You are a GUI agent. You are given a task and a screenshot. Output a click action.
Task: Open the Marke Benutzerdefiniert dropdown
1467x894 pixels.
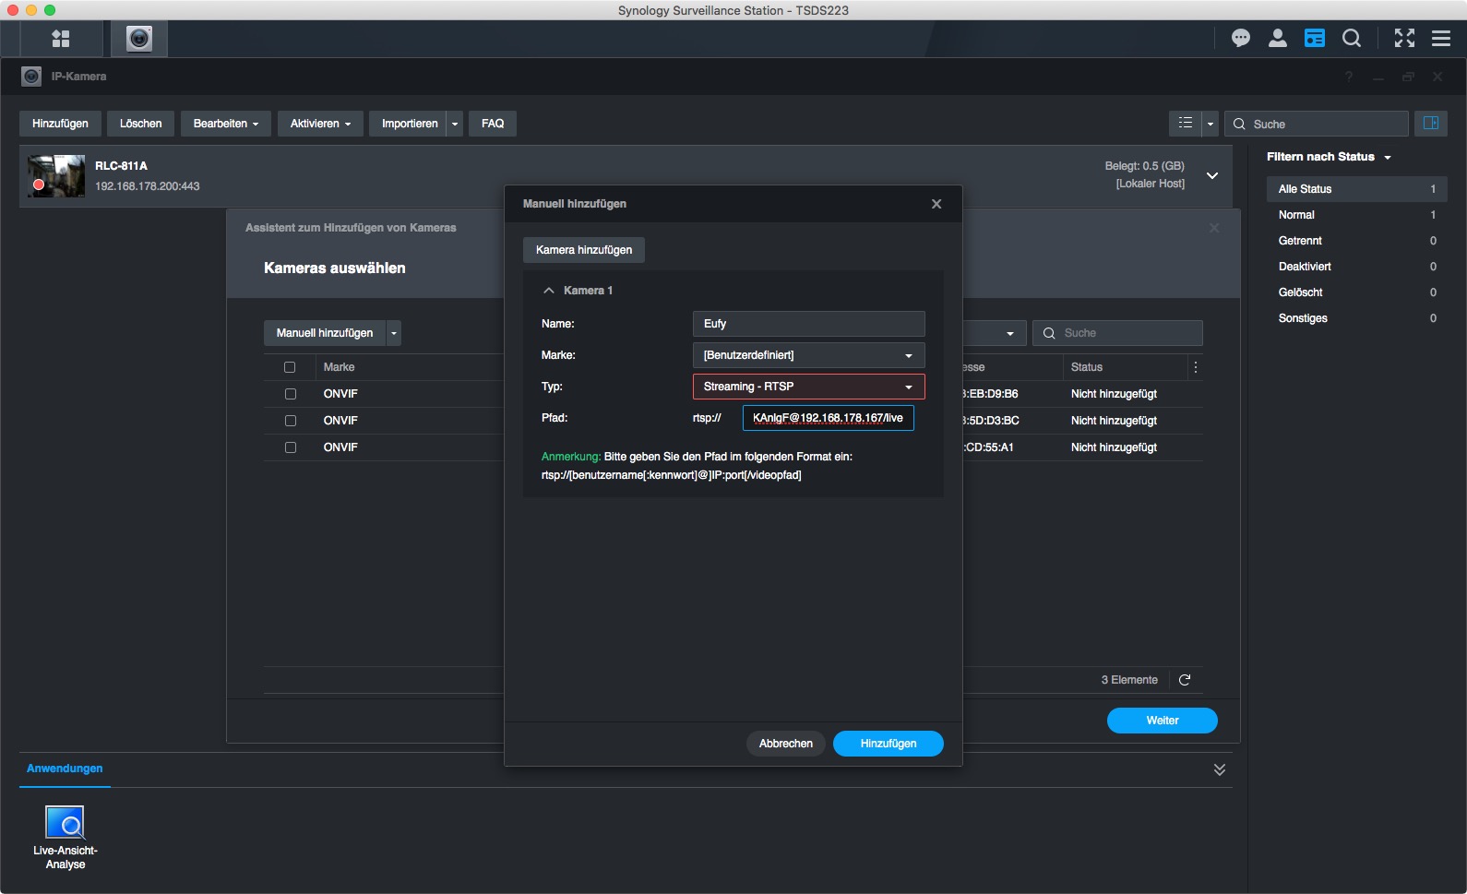pyautogui.click(x=808, y=355)
